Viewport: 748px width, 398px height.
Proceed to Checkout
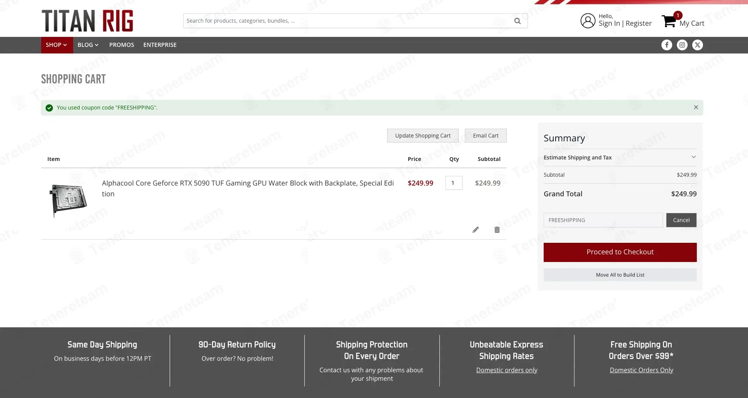point(620,252)
